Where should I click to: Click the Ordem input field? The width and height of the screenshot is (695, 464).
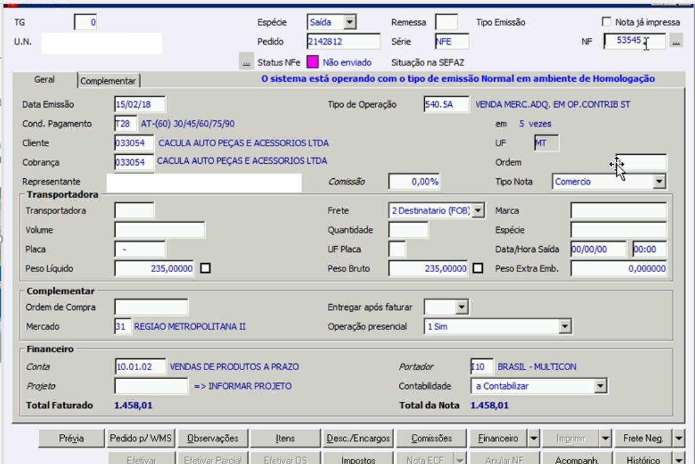pyautogui.click(x=641, y=162)
